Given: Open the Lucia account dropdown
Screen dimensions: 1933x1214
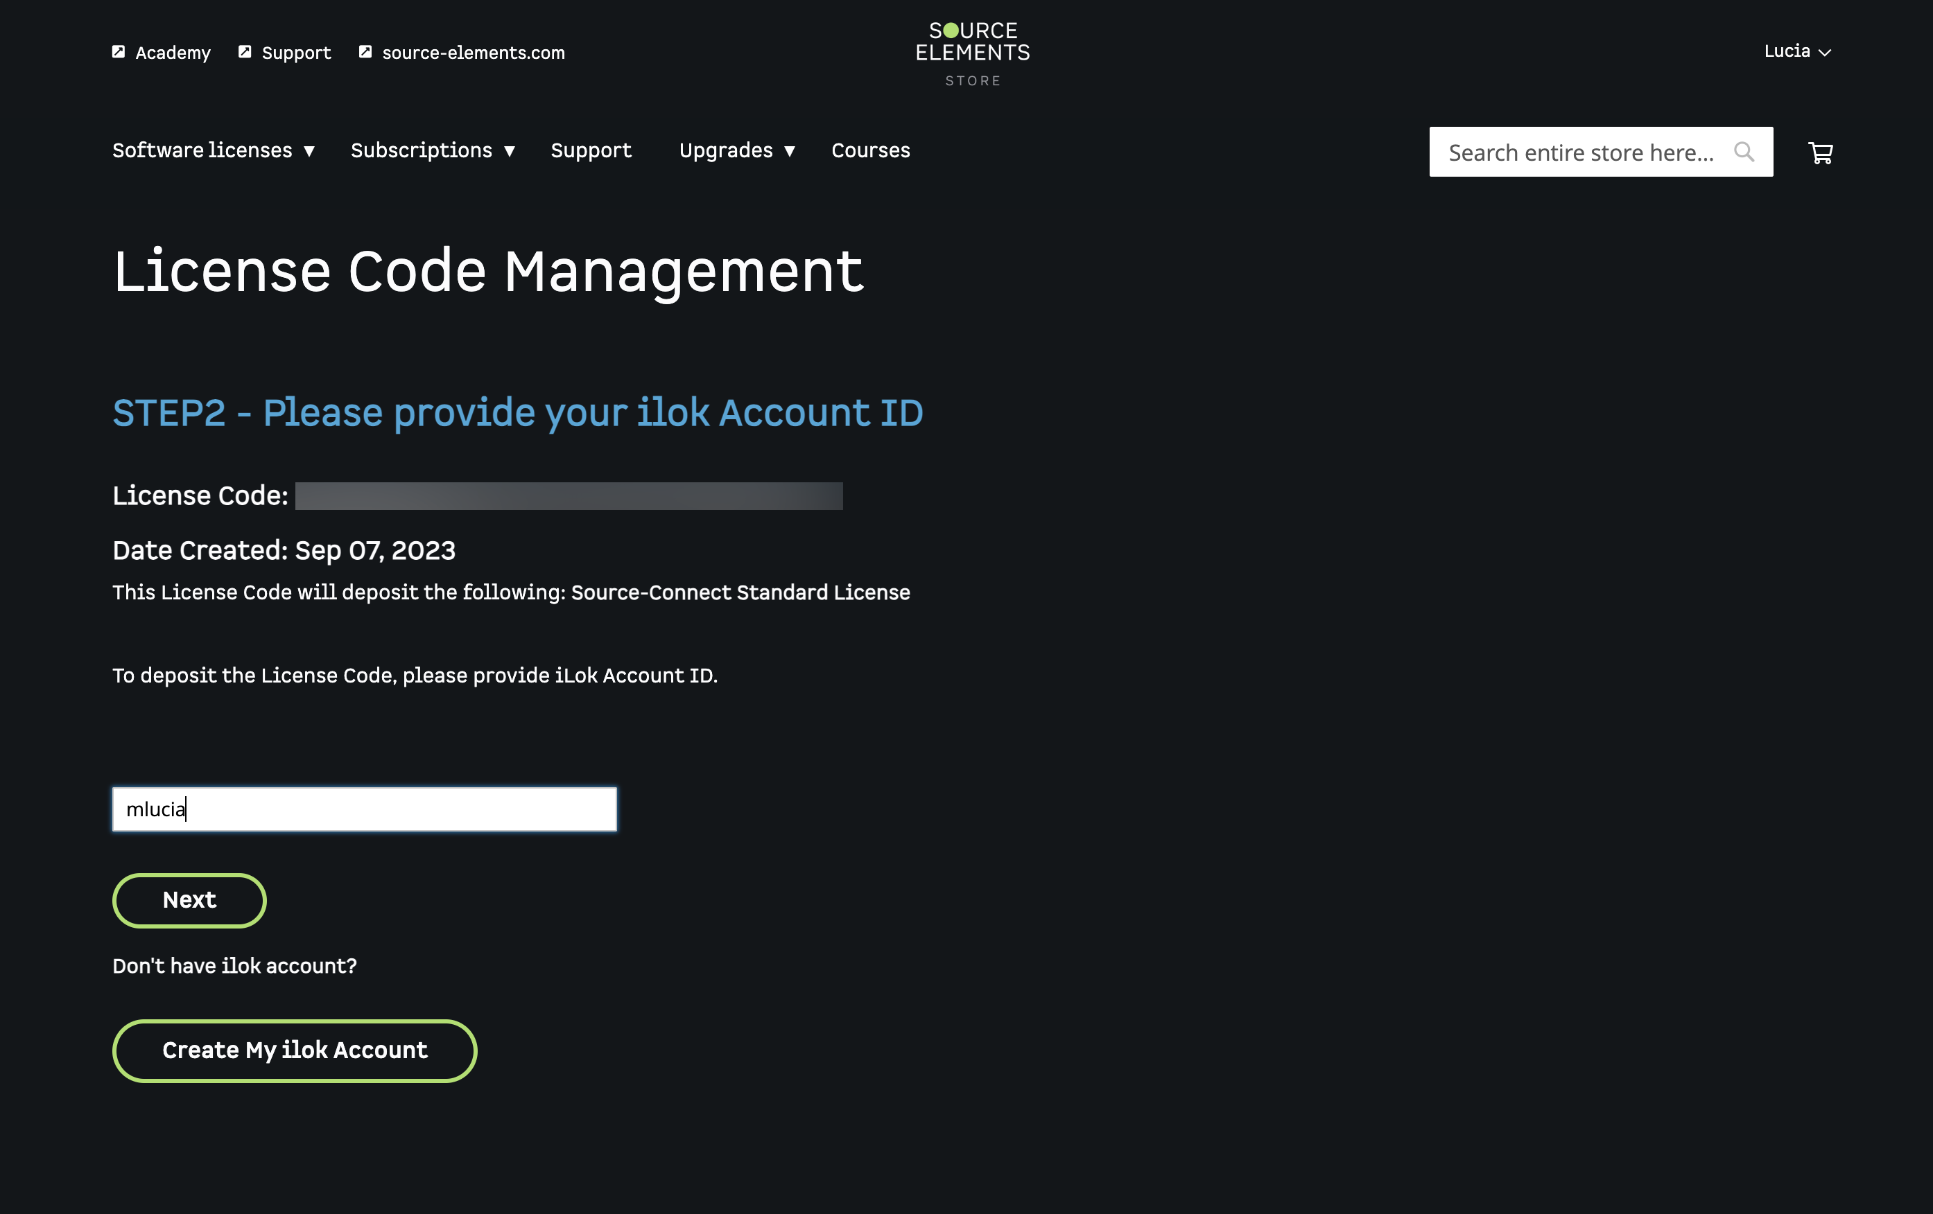Looking at the screenshot, I should (1796, 51).
